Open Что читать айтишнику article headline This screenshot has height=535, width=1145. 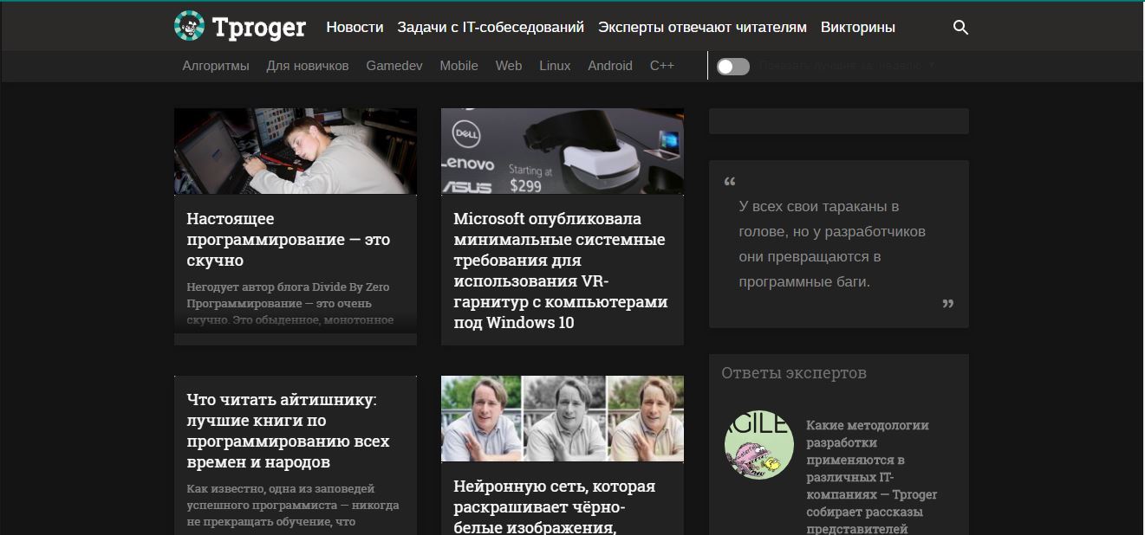point(289,431)
